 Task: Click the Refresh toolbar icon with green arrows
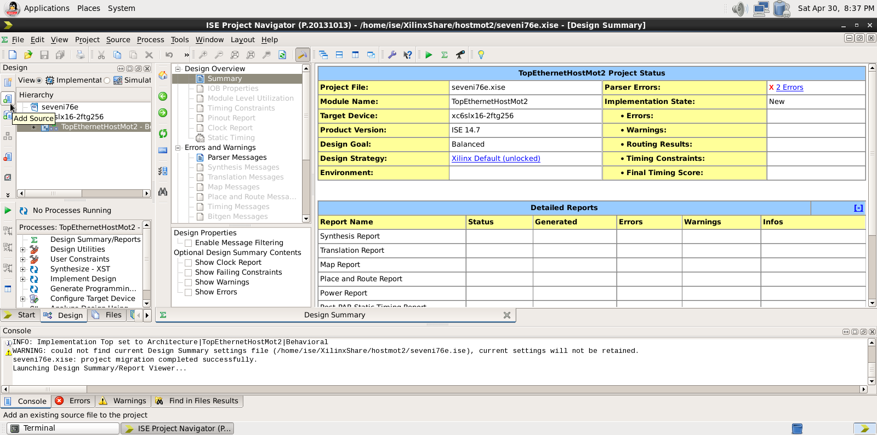282,55
